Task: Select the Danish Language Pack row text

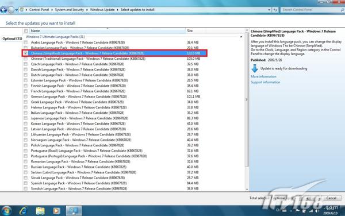Action: [78, 70]
